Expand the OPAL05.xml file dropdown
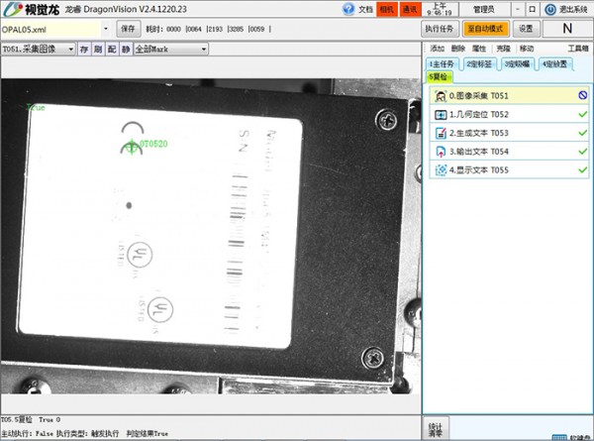 108,29
